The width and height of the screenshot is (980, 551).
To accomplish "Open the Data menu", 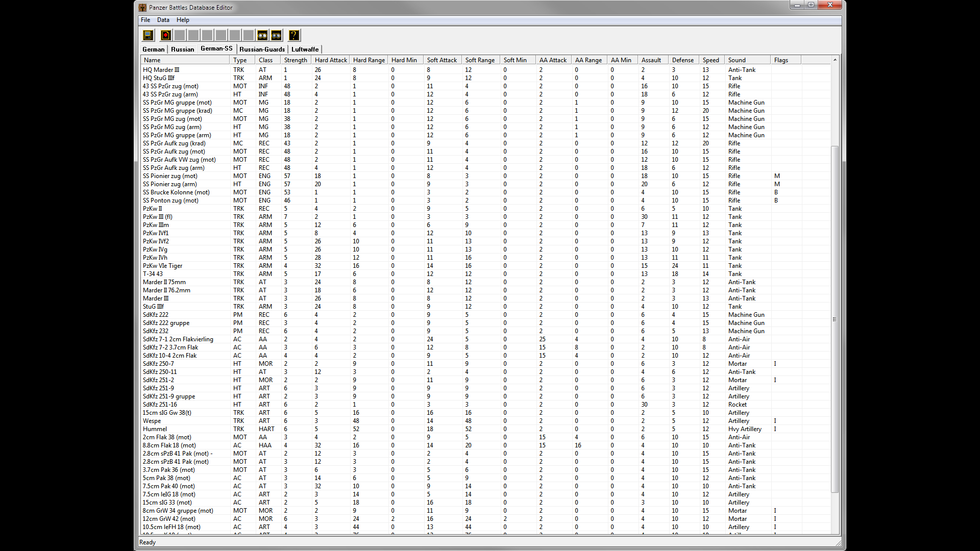I will tap(163, 20).
